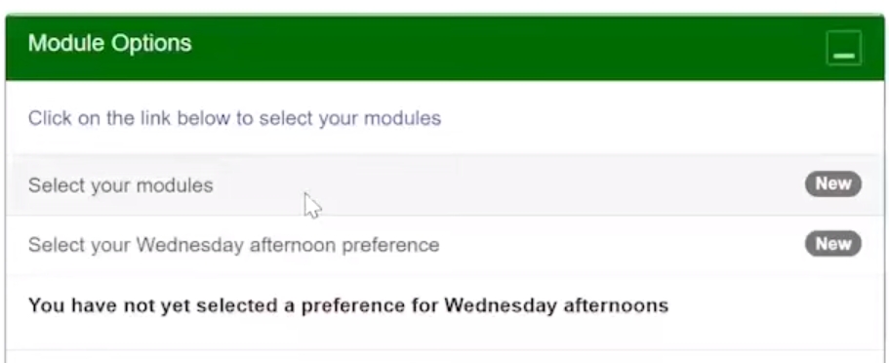Open Select your Wednesday afternoon preference
889x363 pixels.
pos(233,245)
